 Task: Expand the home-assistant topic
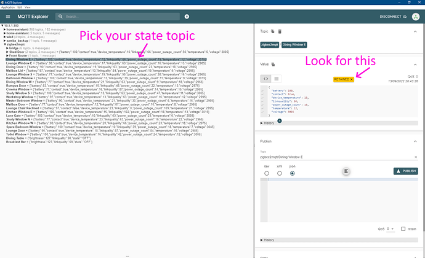(x=4, y=33)
